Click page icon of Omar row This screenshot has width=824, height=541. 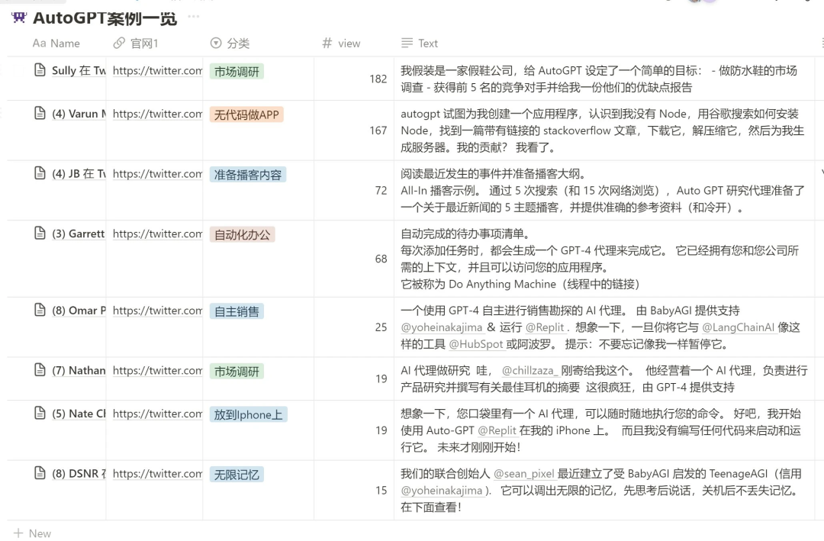point(40,309)
